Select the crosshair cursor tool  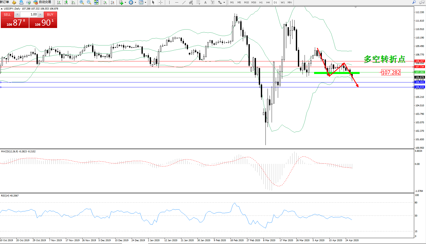pos(161,2)
